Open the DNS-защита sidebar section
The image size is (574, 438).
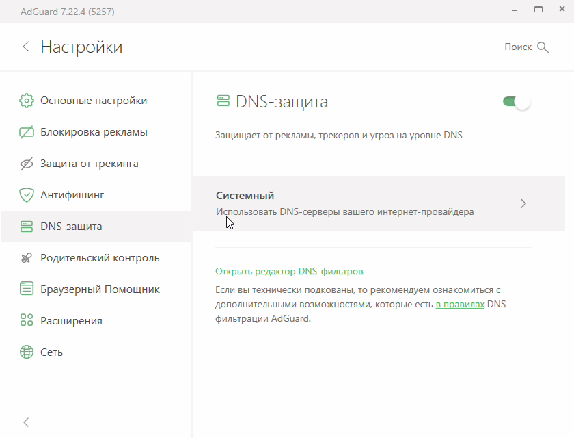point(71,227)
